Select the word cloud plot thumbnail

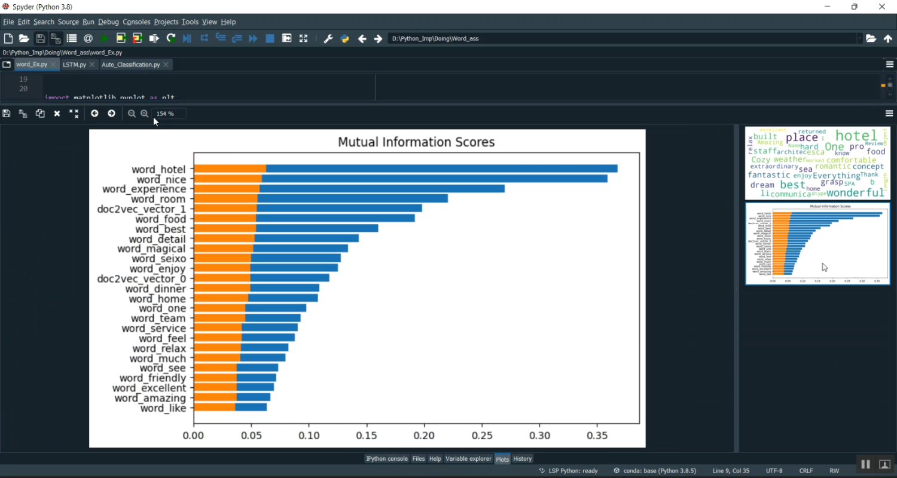pyautogui.click(x=817, y=163)
